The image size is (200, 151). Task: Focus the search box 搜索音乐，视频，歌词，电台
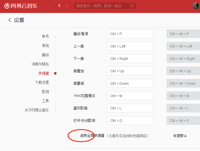tap(105, 6)
